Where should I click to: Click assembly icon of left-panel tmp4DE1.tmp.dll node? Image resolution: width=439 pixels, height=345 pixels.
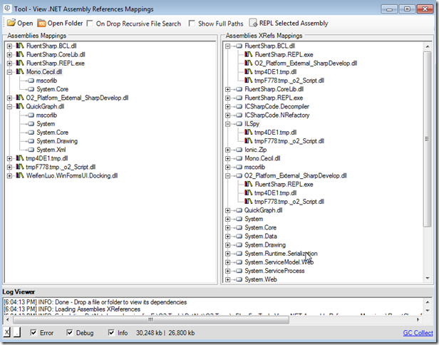(x=20, y=158)
